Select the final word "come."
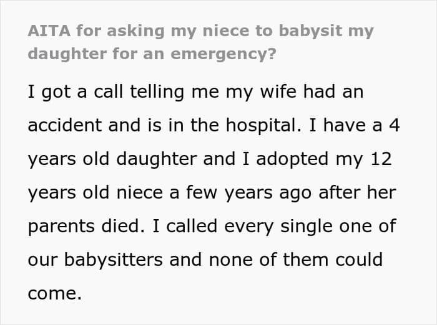The height and width of the screenshot is (325, 437). tap(55, 294)
